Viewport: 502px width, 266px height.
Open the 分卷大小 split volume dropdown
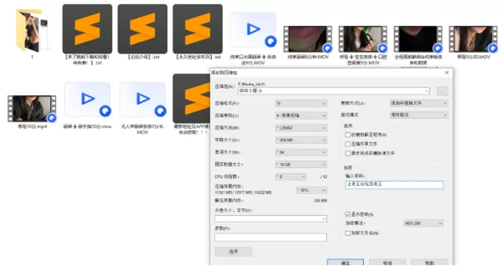pos(270,218)
